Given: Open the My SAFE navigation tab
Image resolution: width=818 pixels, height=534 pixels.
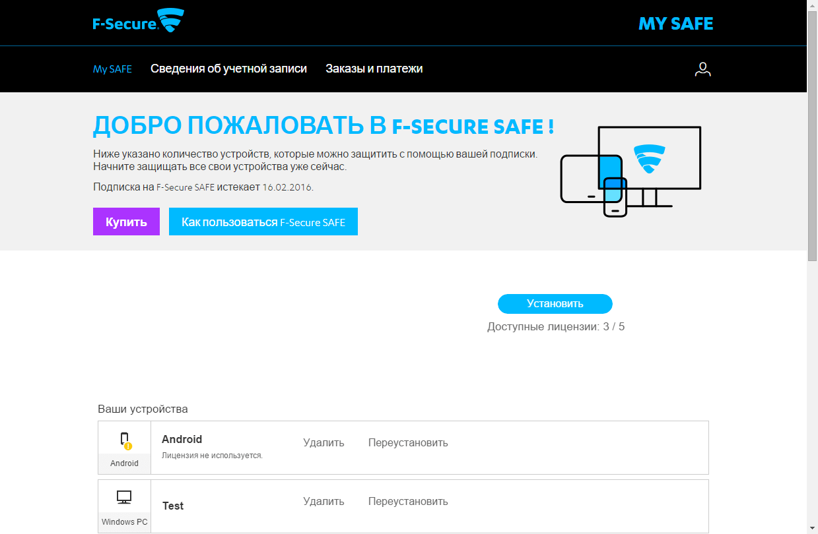Looking at the screenshot, I should 112,69.
